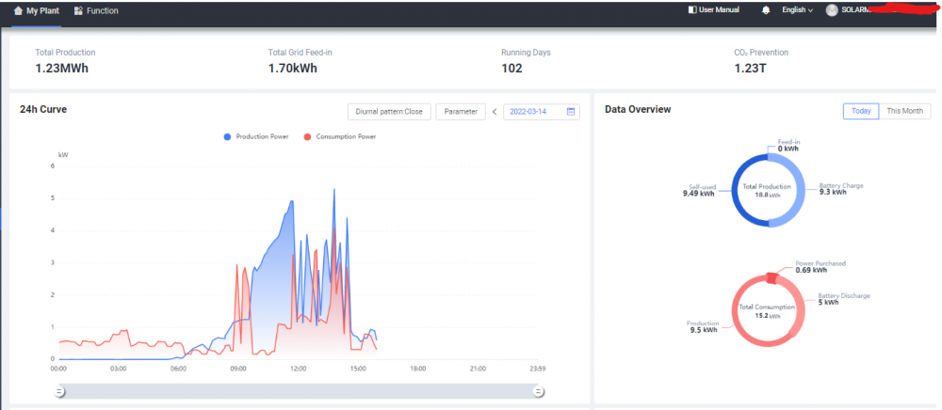Image resolution: width=942 pixels, height=410 pixels.
Task: Toggle Consumption Power legend series
Action: (x=339, y=136)
